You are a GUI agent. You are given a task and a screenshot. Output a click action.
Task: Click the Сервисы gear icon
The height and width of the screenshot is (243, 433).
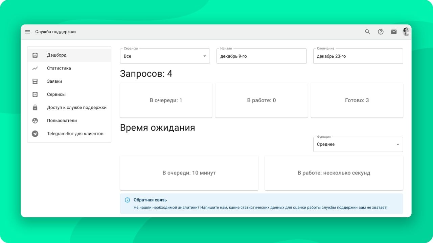click(x=35, y=94)
